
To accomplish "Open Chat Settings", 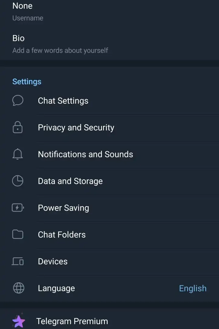I will tap(63, 101).
